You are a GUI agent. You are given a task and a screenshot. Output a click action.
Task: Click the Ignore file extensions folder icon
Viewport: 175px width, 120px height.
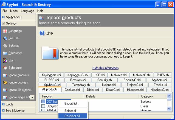coord(5,90)
